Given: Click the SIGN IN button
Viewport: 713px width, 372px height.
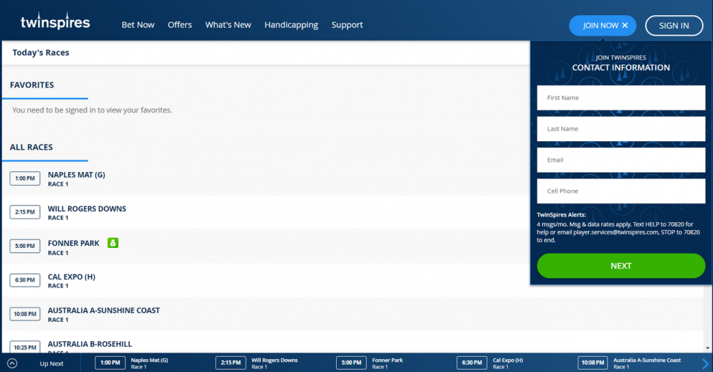Looking at the screenshot, I should (x=674, y=25).
